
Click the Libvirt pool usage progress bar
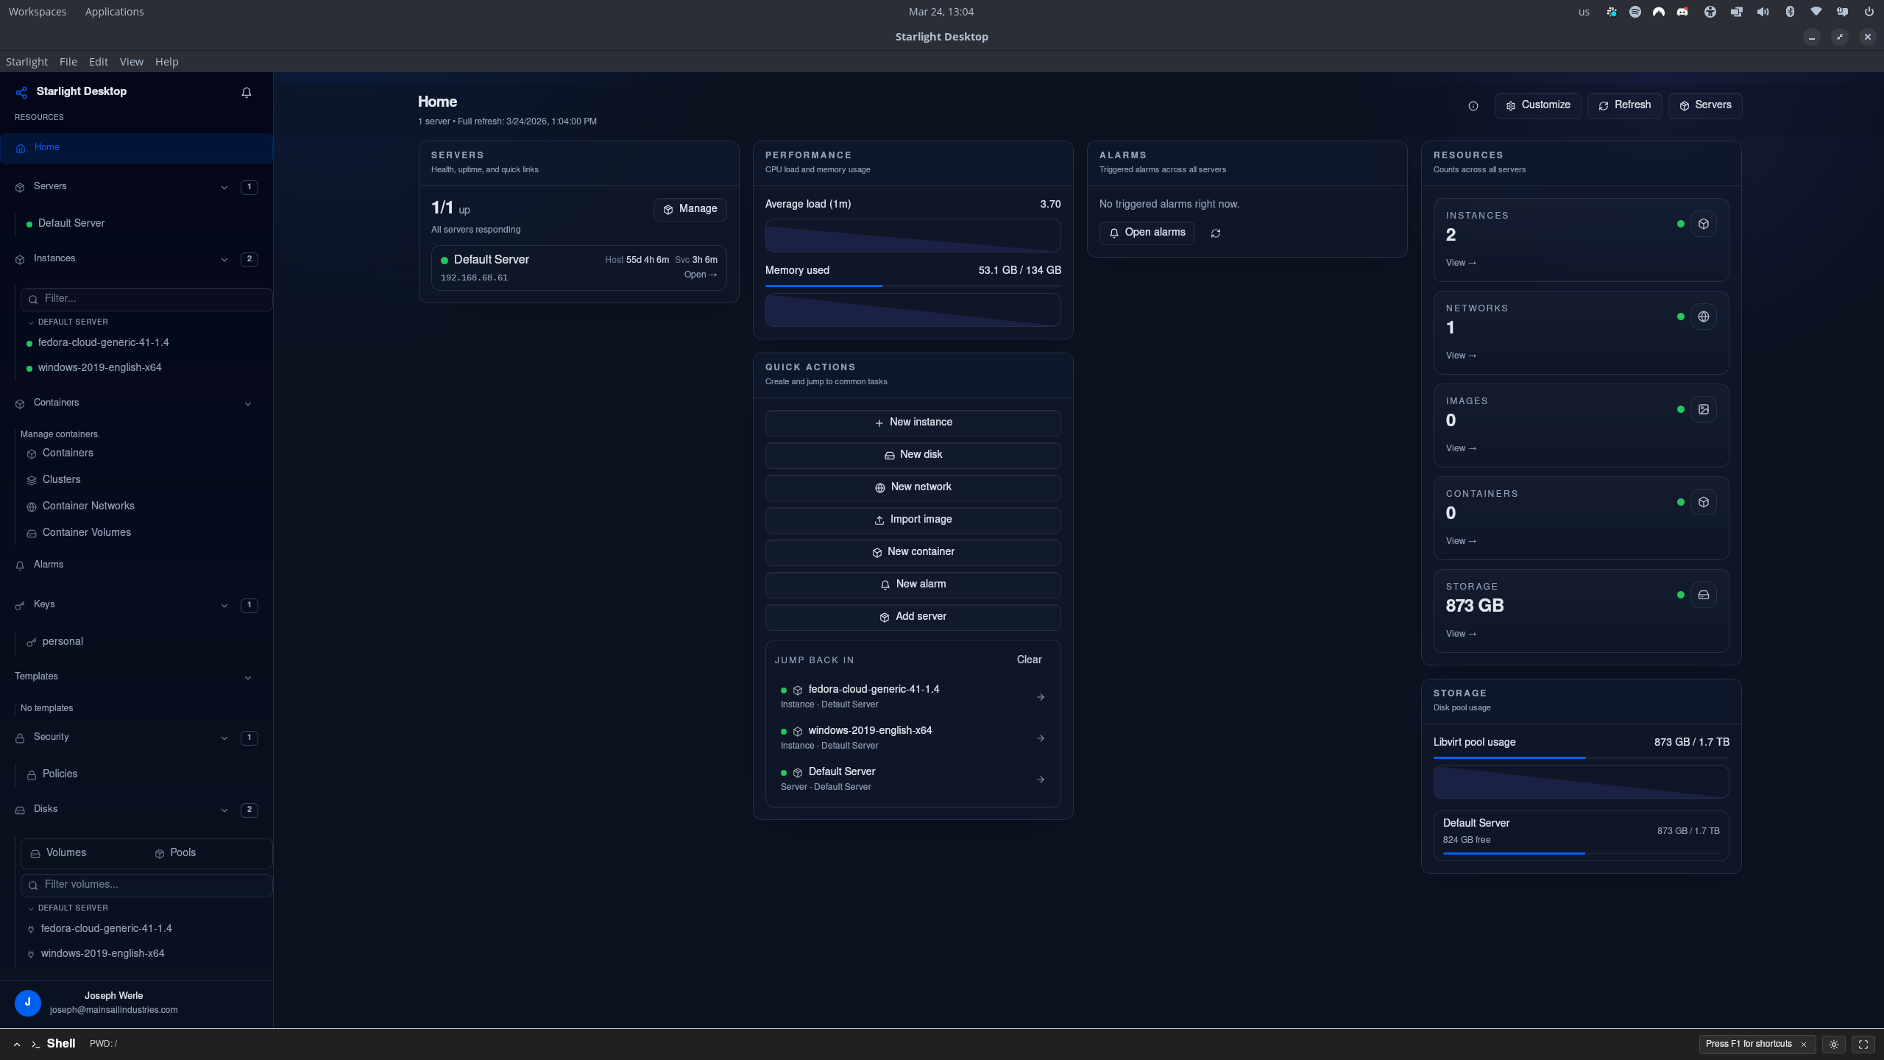click(x=1582, y=757)
